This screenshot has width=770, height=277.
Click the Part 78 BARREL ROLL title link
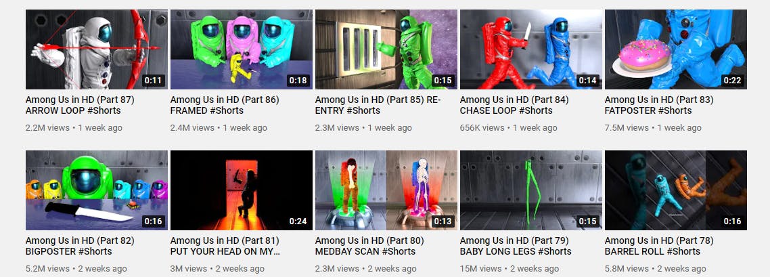[659, 246]
